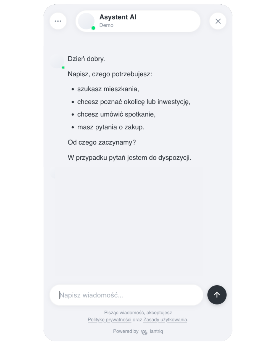Image resolution: width=277 pixels, height=346 pixels.
Task: Click the Asystent AI header avatar
Action: tap(86, 21)
